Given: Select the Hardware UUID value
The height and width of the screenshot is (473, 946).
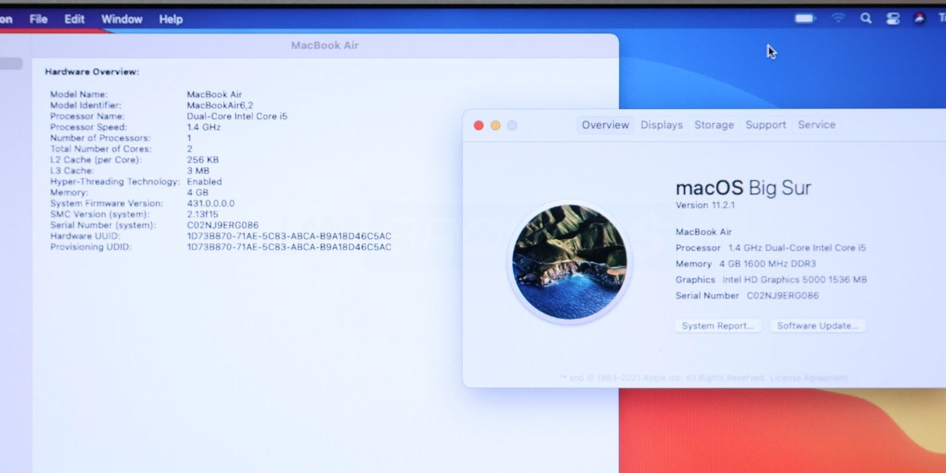Looking at the screenshot, I should coord(289,236).
